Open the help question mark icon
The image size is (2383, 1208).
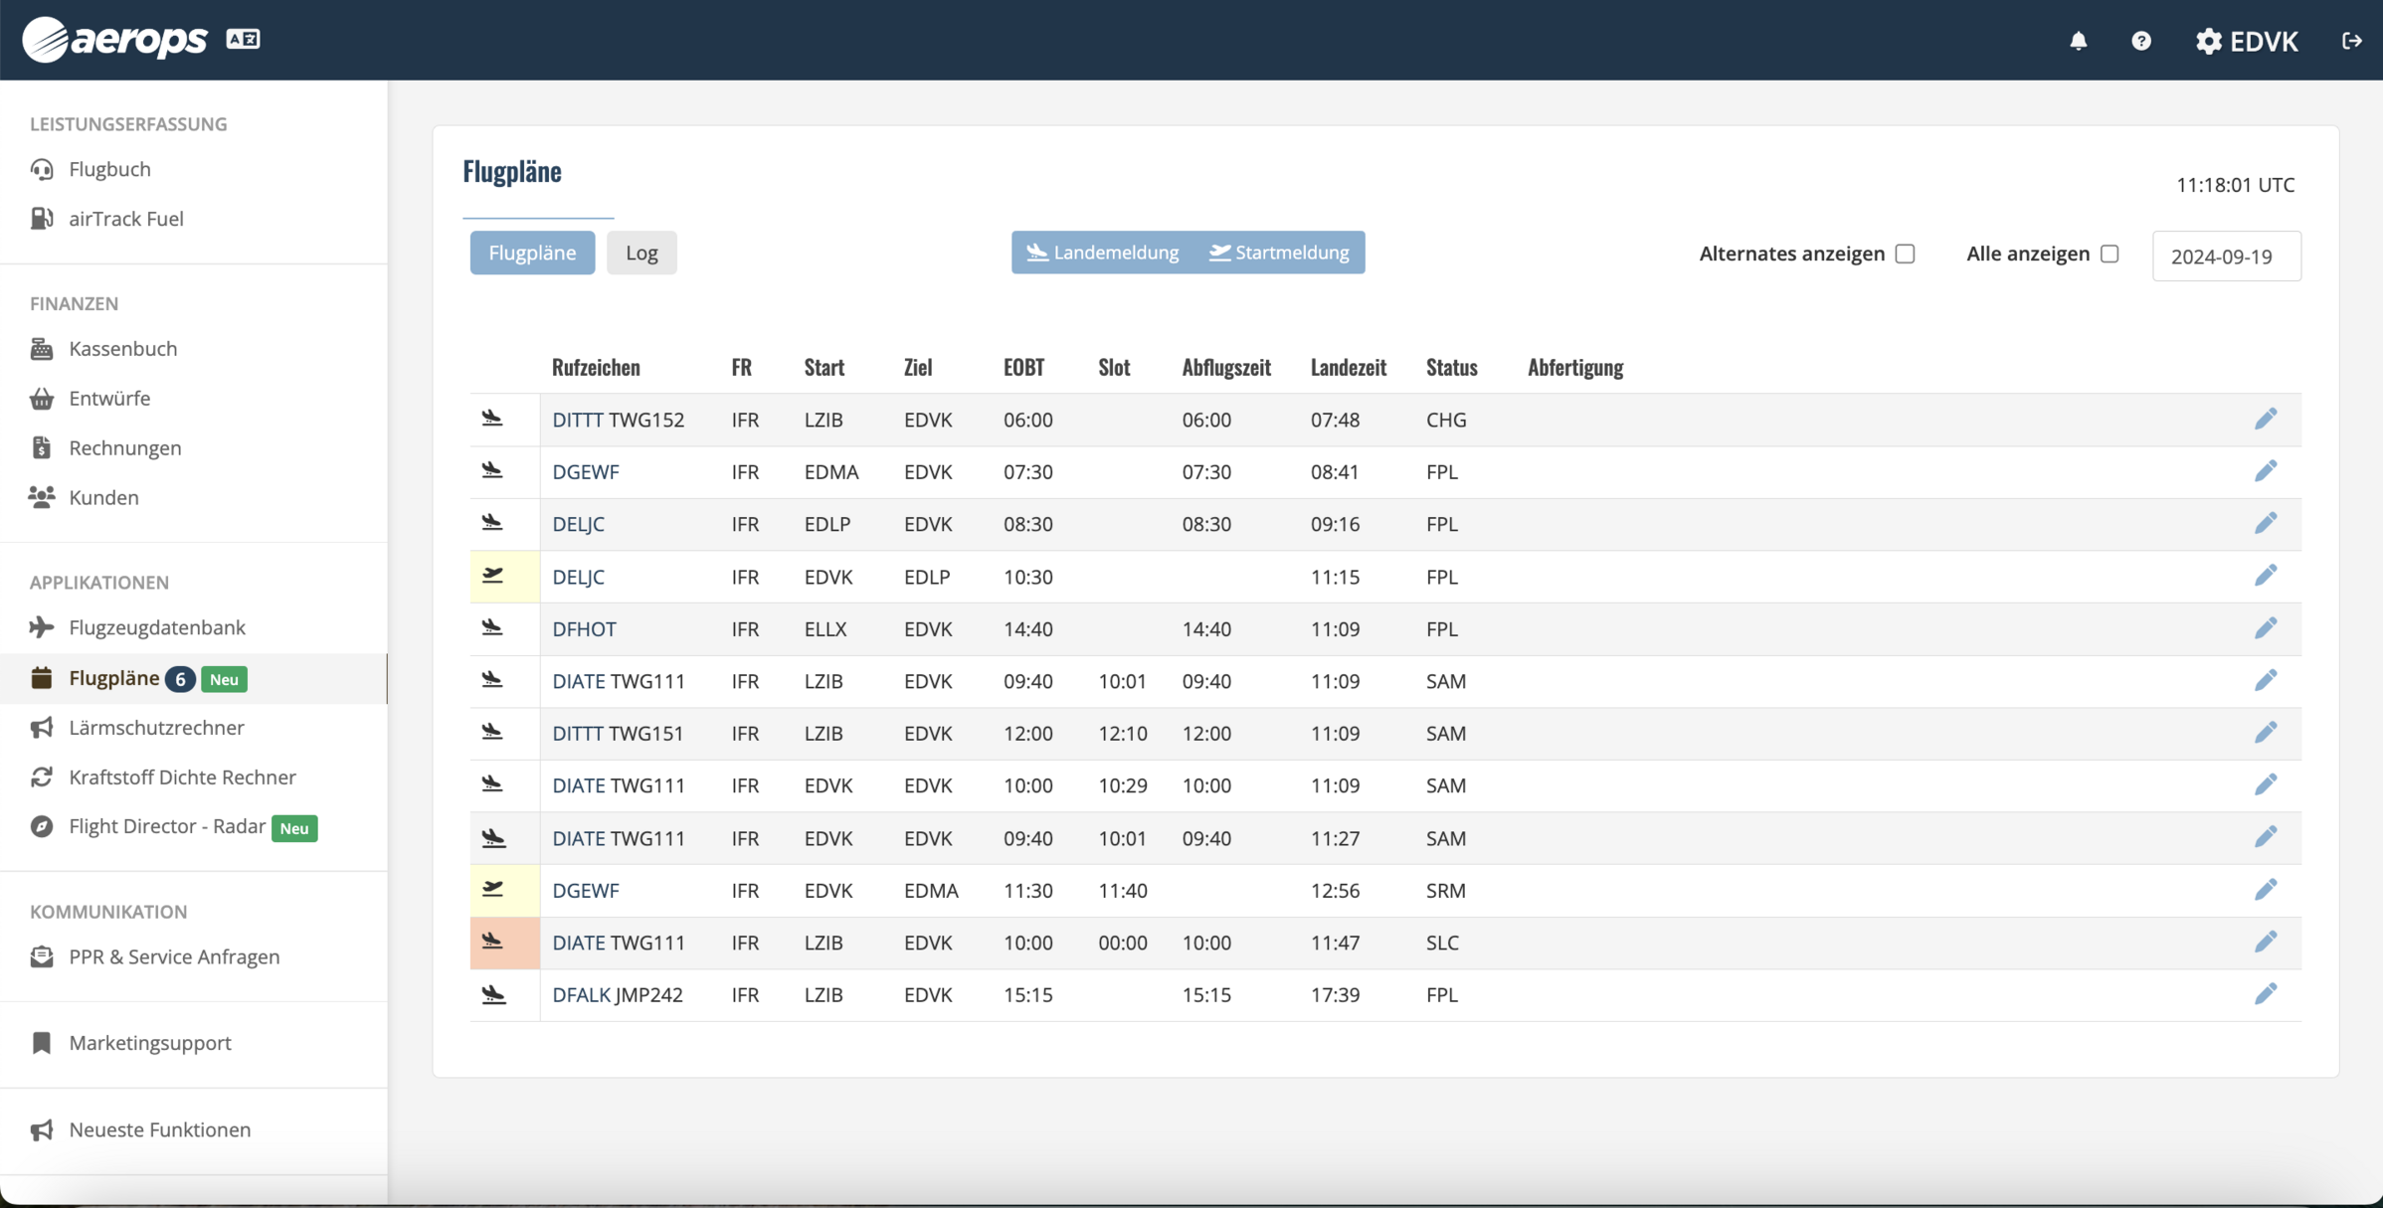(2140, 41)
